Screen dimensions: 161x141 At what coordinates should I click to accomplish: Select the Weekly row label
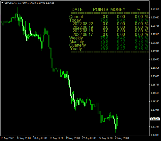pos(76,38)
